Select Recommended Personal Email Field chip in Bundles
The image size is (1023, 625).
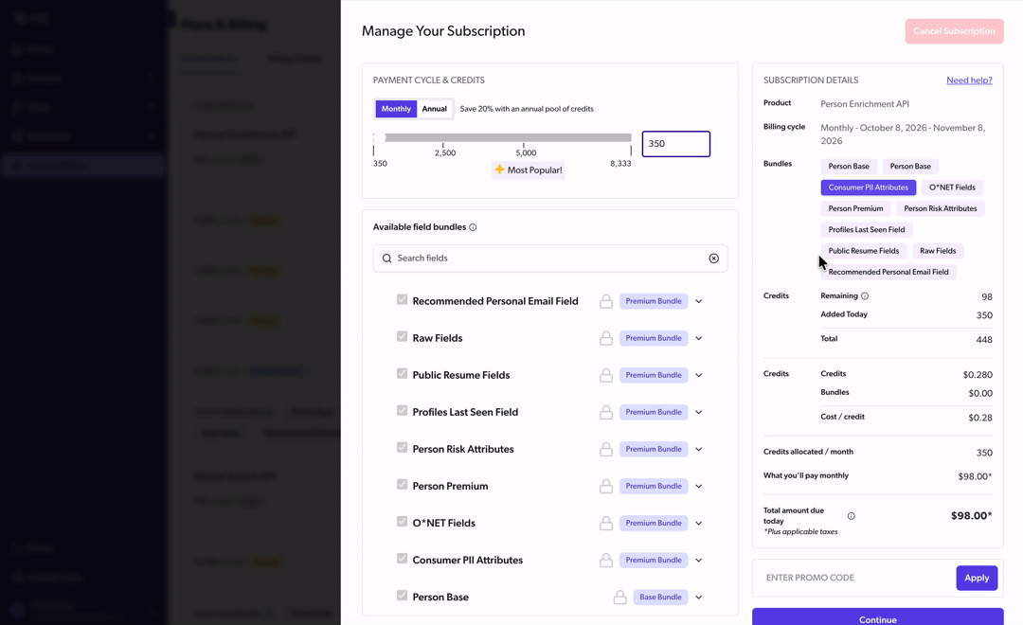pos(888,272)
